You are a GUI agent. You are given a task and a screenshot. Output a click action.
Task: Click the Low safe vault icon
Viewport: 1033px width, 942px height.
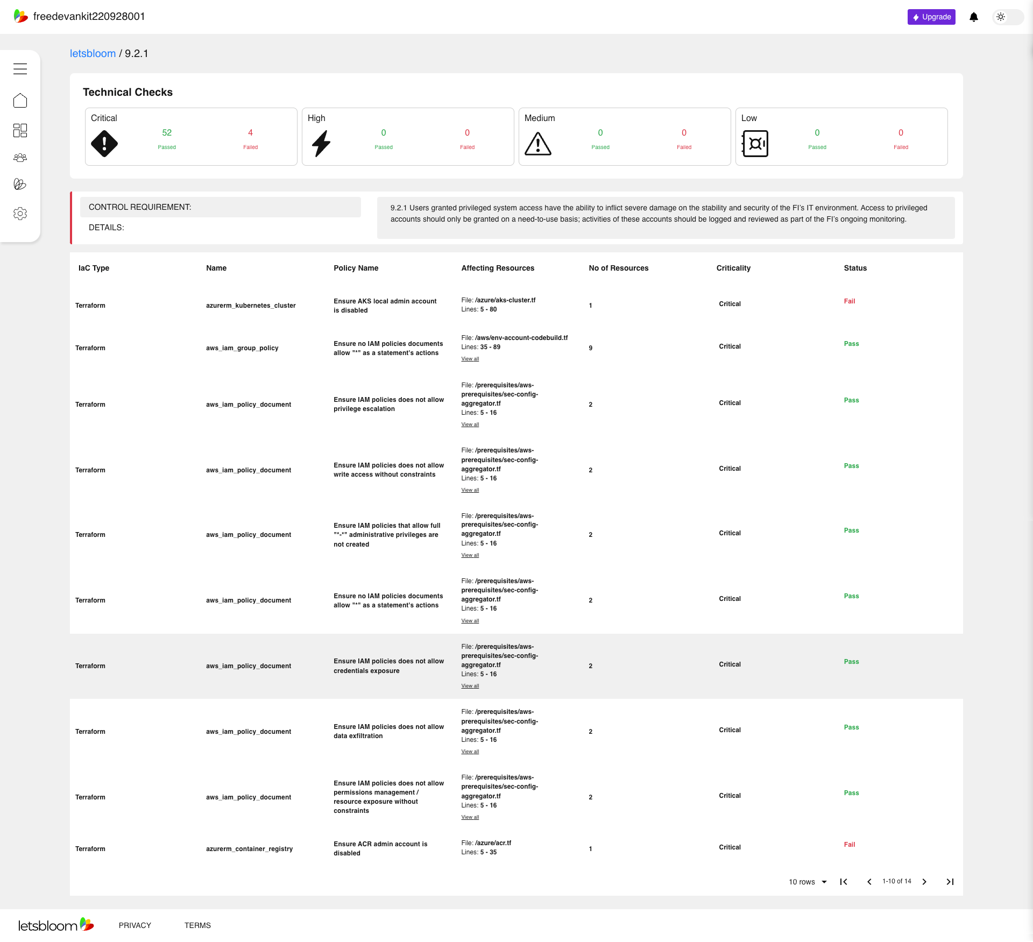(755, 144)
